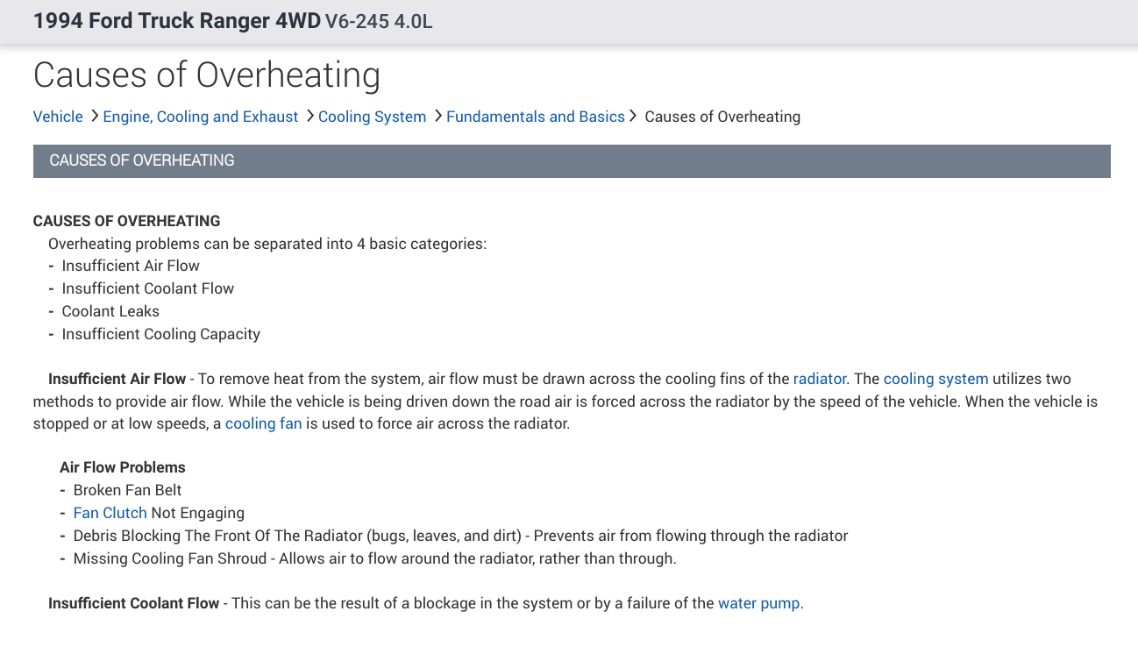The width and height of the screenshot is (1138, 654).
Task: Navigate to Fundamentals and Basics breadcrumb
Action: tap(535, 117)
